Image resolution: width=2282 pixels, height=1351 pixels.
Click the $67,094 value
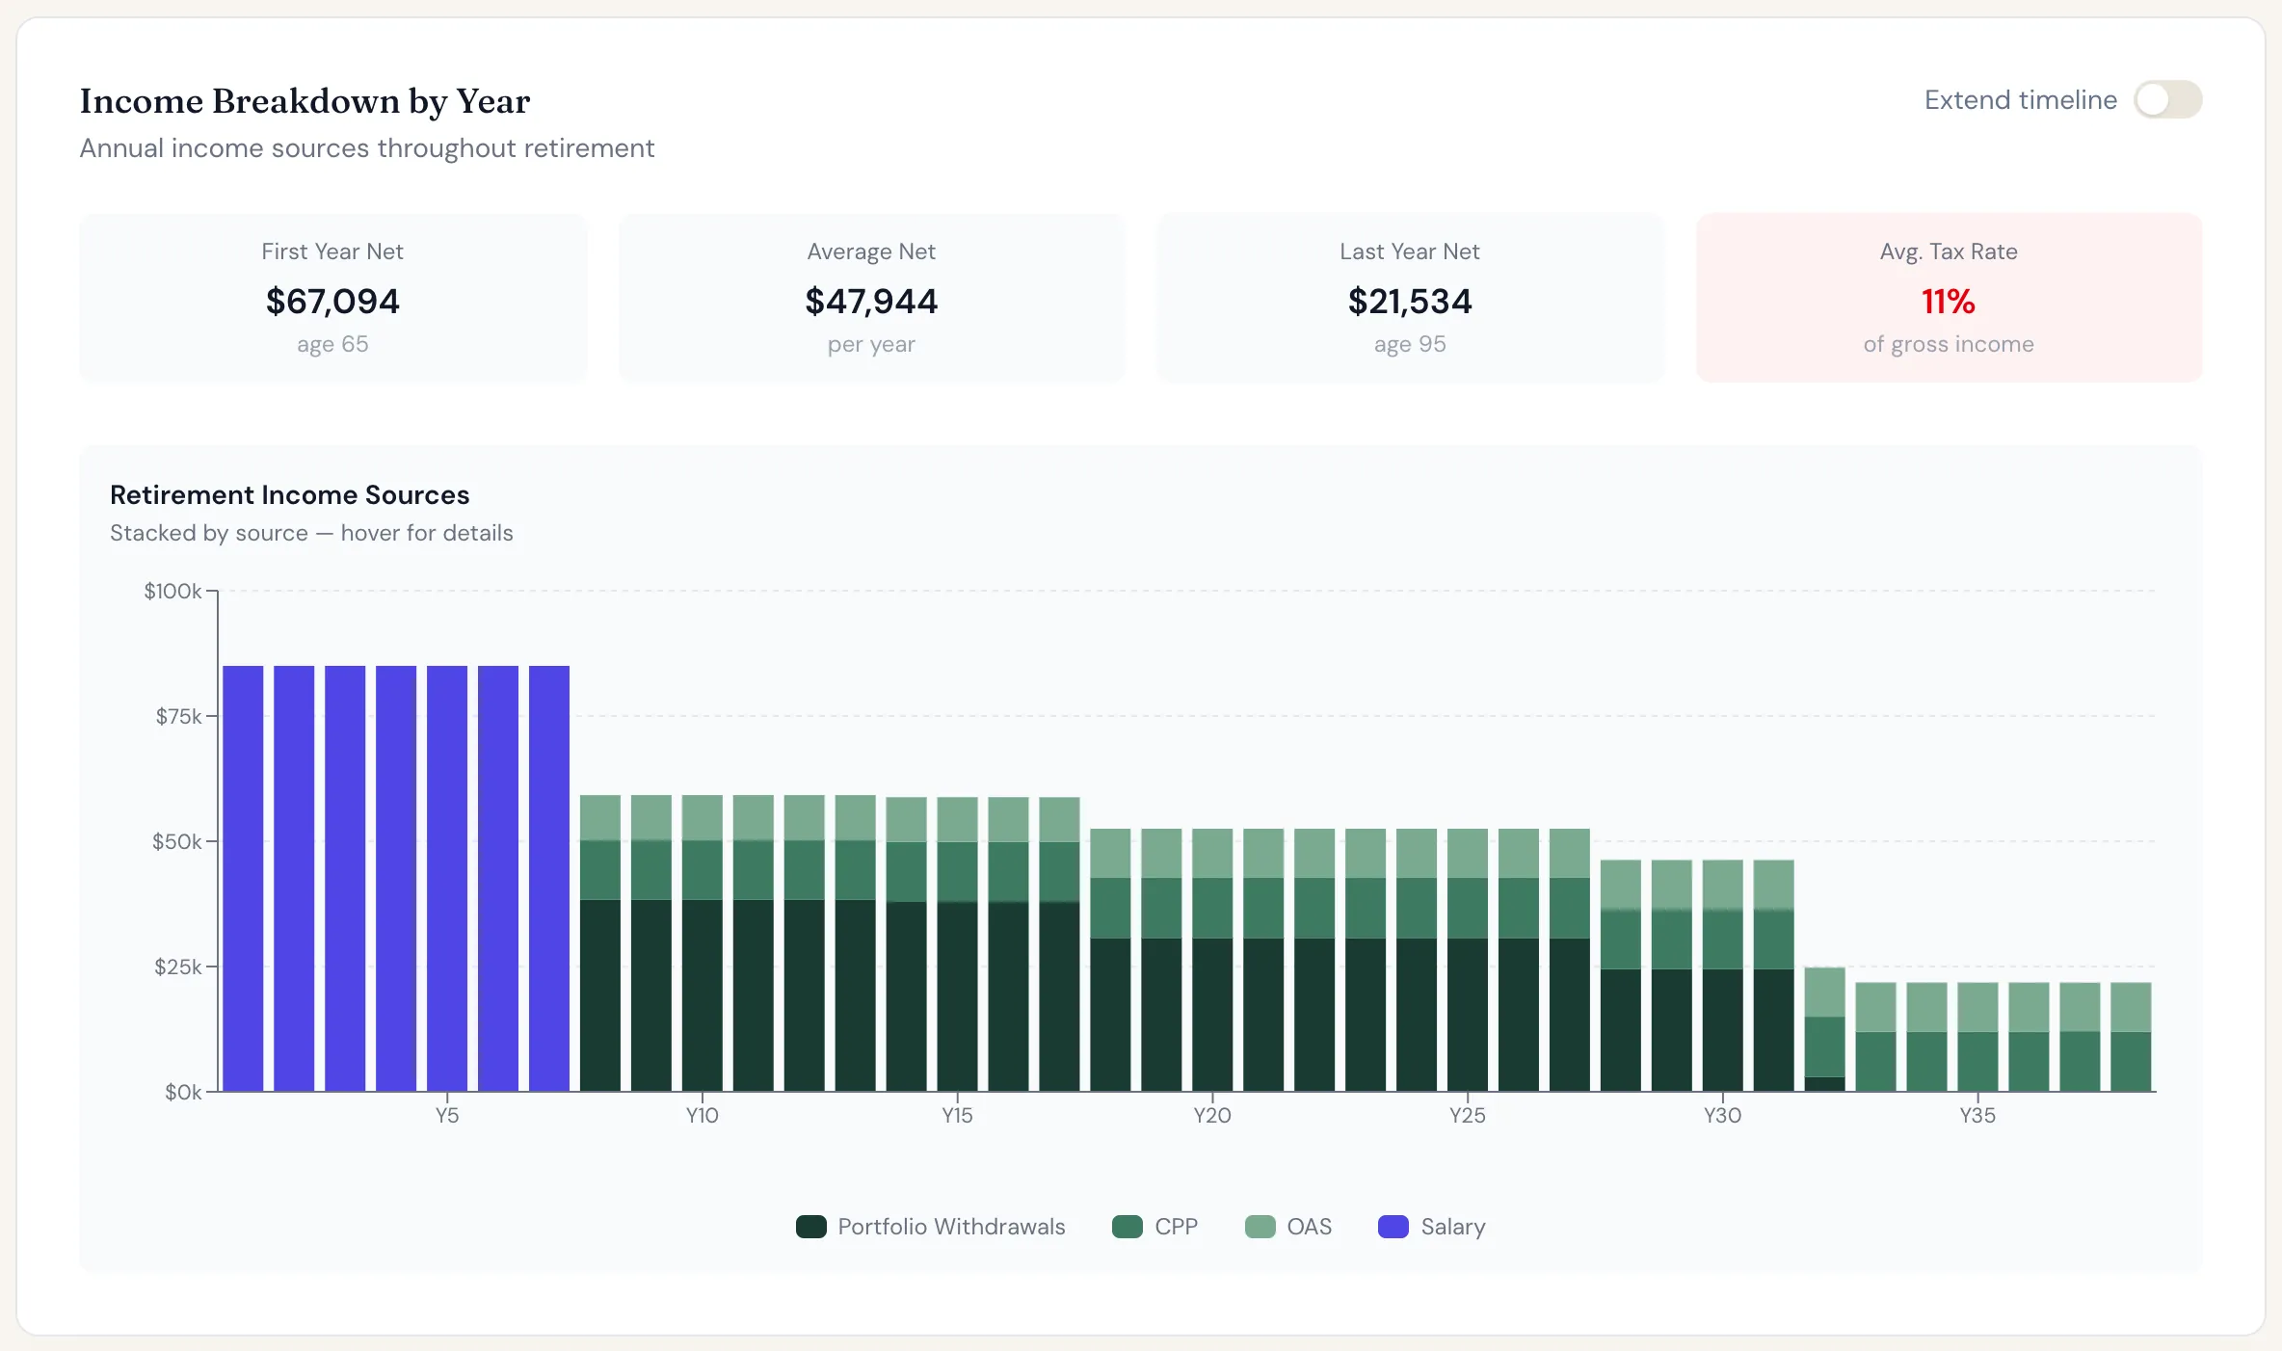(x=333, y=302)
